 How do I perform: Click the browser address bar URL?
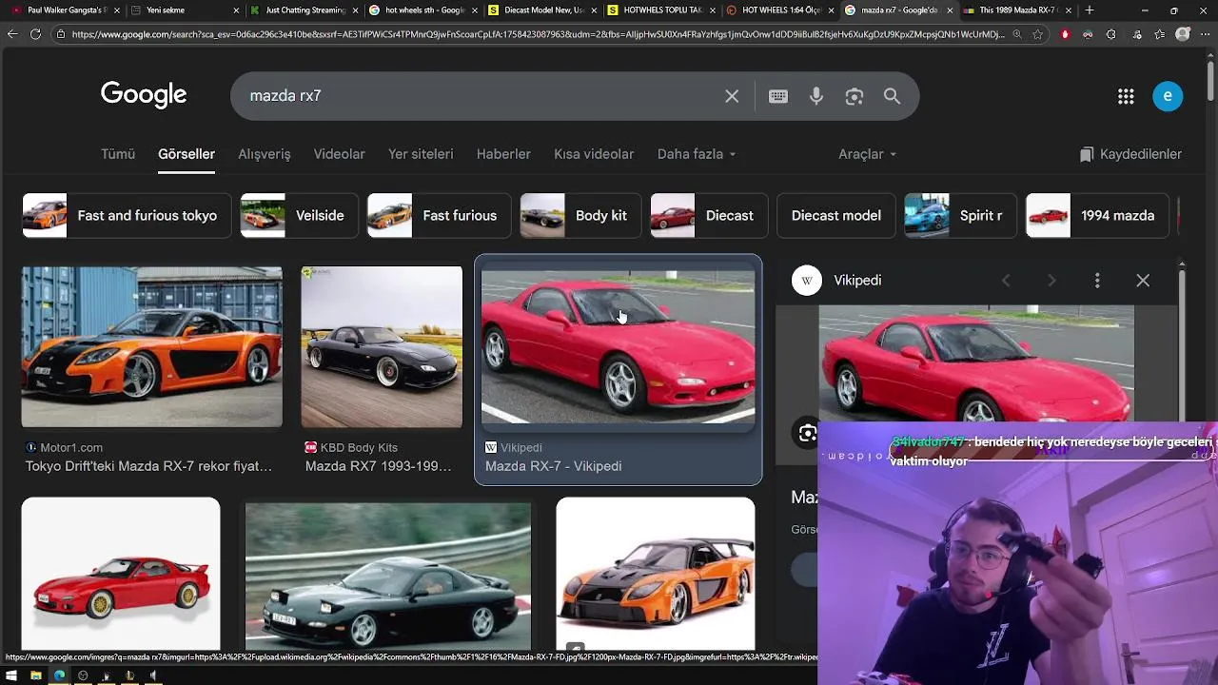538,34
